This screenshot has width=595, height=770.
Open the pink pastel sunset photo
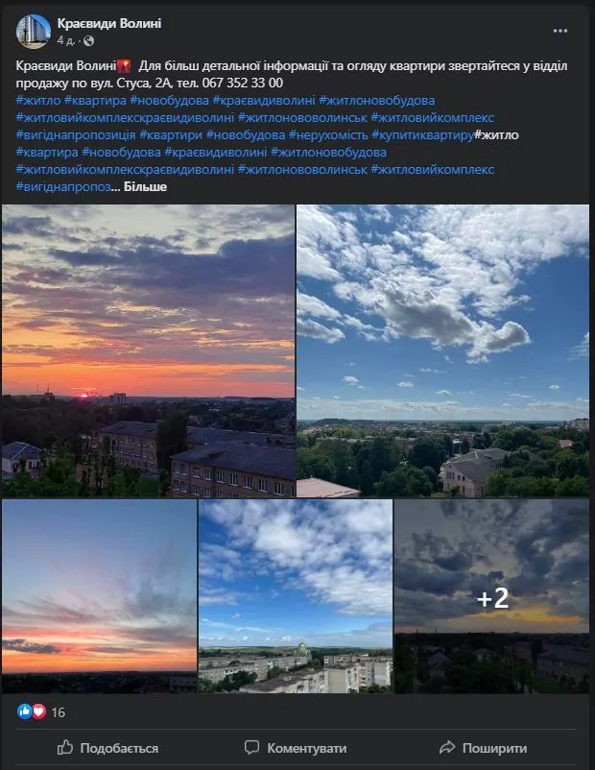point(99,596)
